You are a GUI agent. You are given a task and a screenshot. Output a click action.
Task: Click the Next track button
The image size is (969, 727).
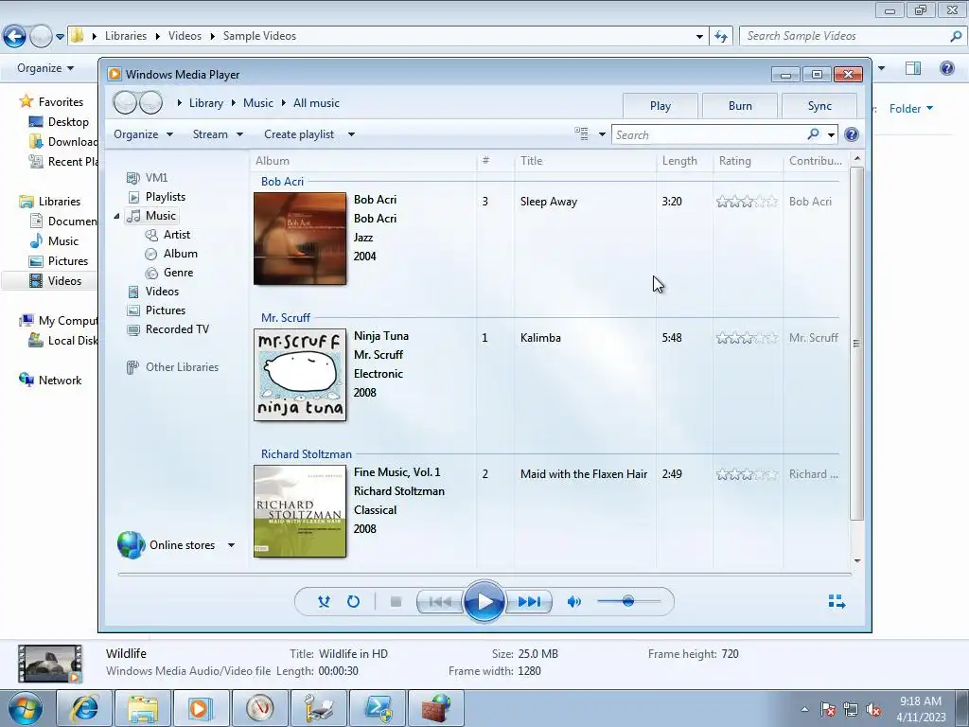click(x=528, y=601)
